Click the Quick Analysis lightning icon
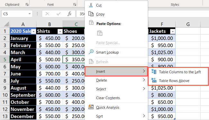Screen dimensions: 209x120 [91, 107]
